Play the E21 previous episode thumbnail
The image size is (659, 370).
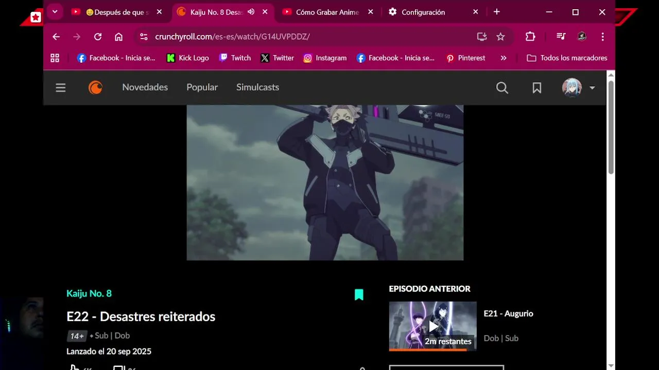[x=433, y=326]
